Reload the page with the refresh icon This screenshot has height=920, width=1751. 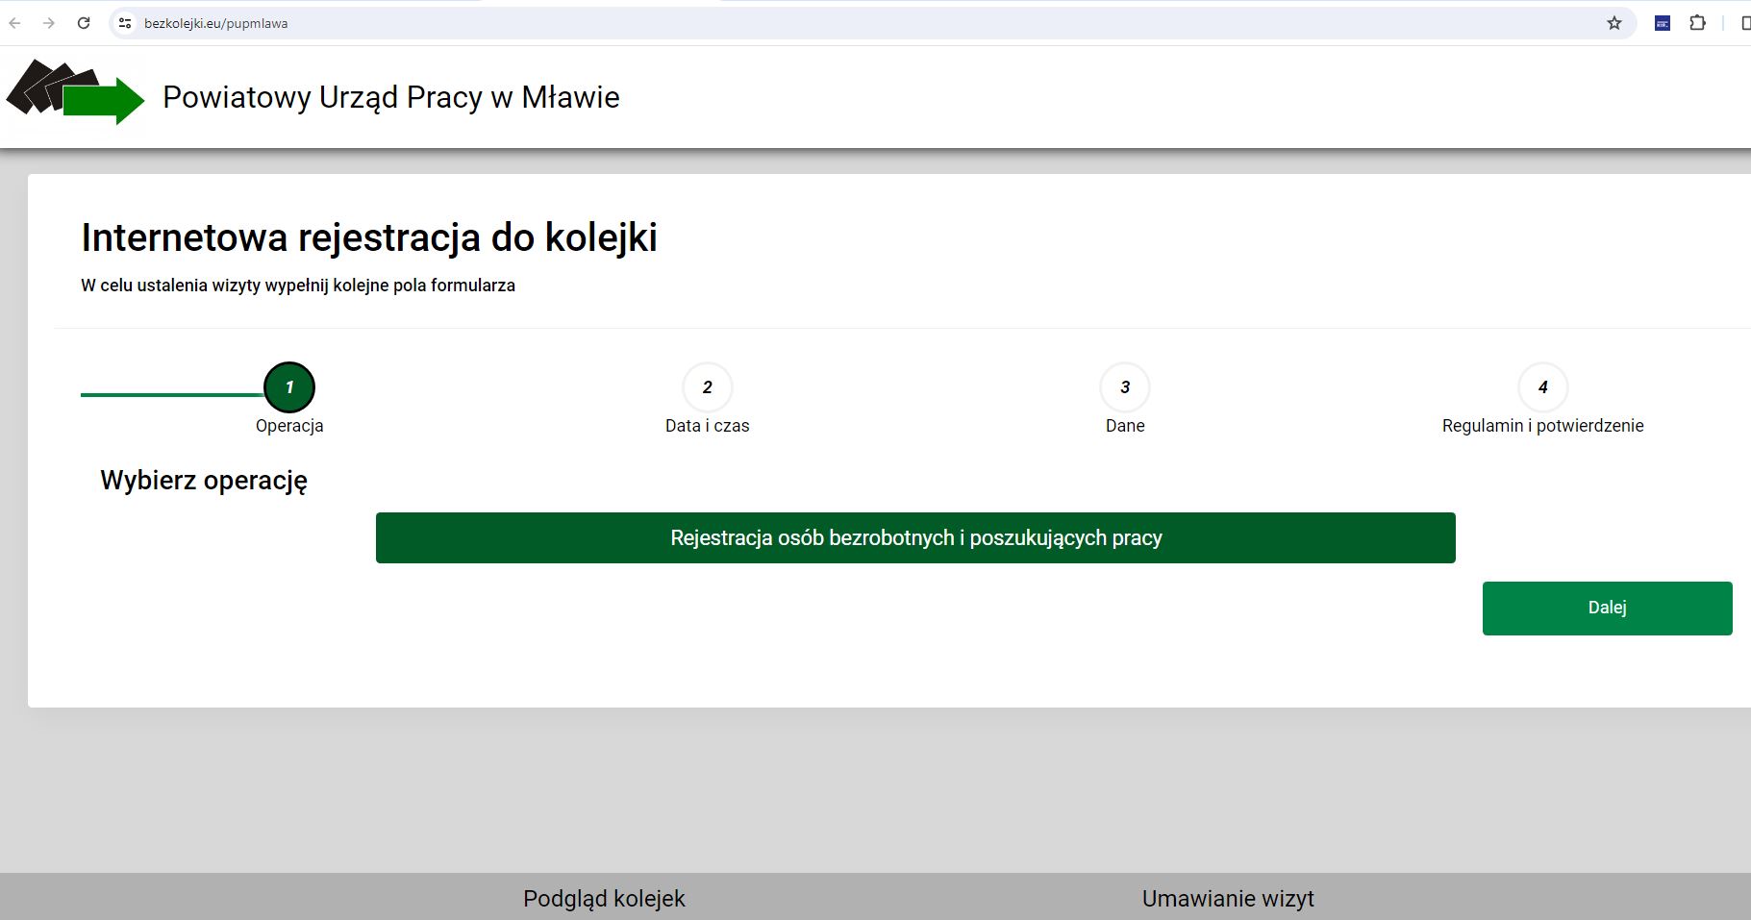click(84, 23)
